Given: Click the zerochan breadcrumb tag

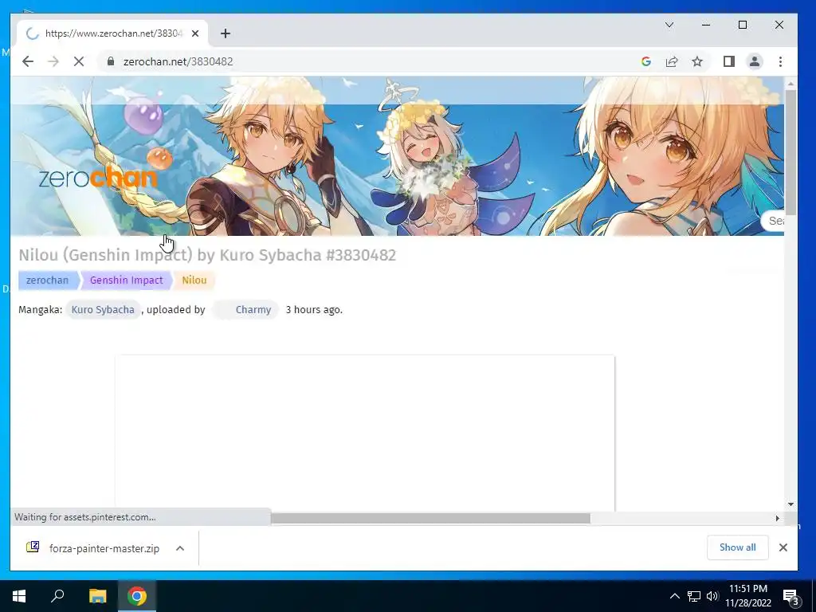Looking at the screenshot, I should (47, 280).
